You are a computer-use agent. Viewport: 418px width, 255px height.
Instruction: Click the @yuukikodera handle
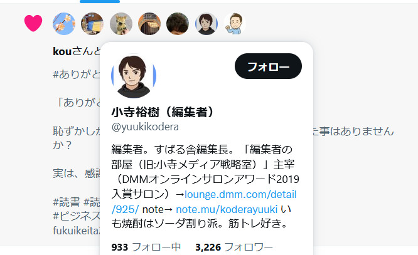pos(145,127)
